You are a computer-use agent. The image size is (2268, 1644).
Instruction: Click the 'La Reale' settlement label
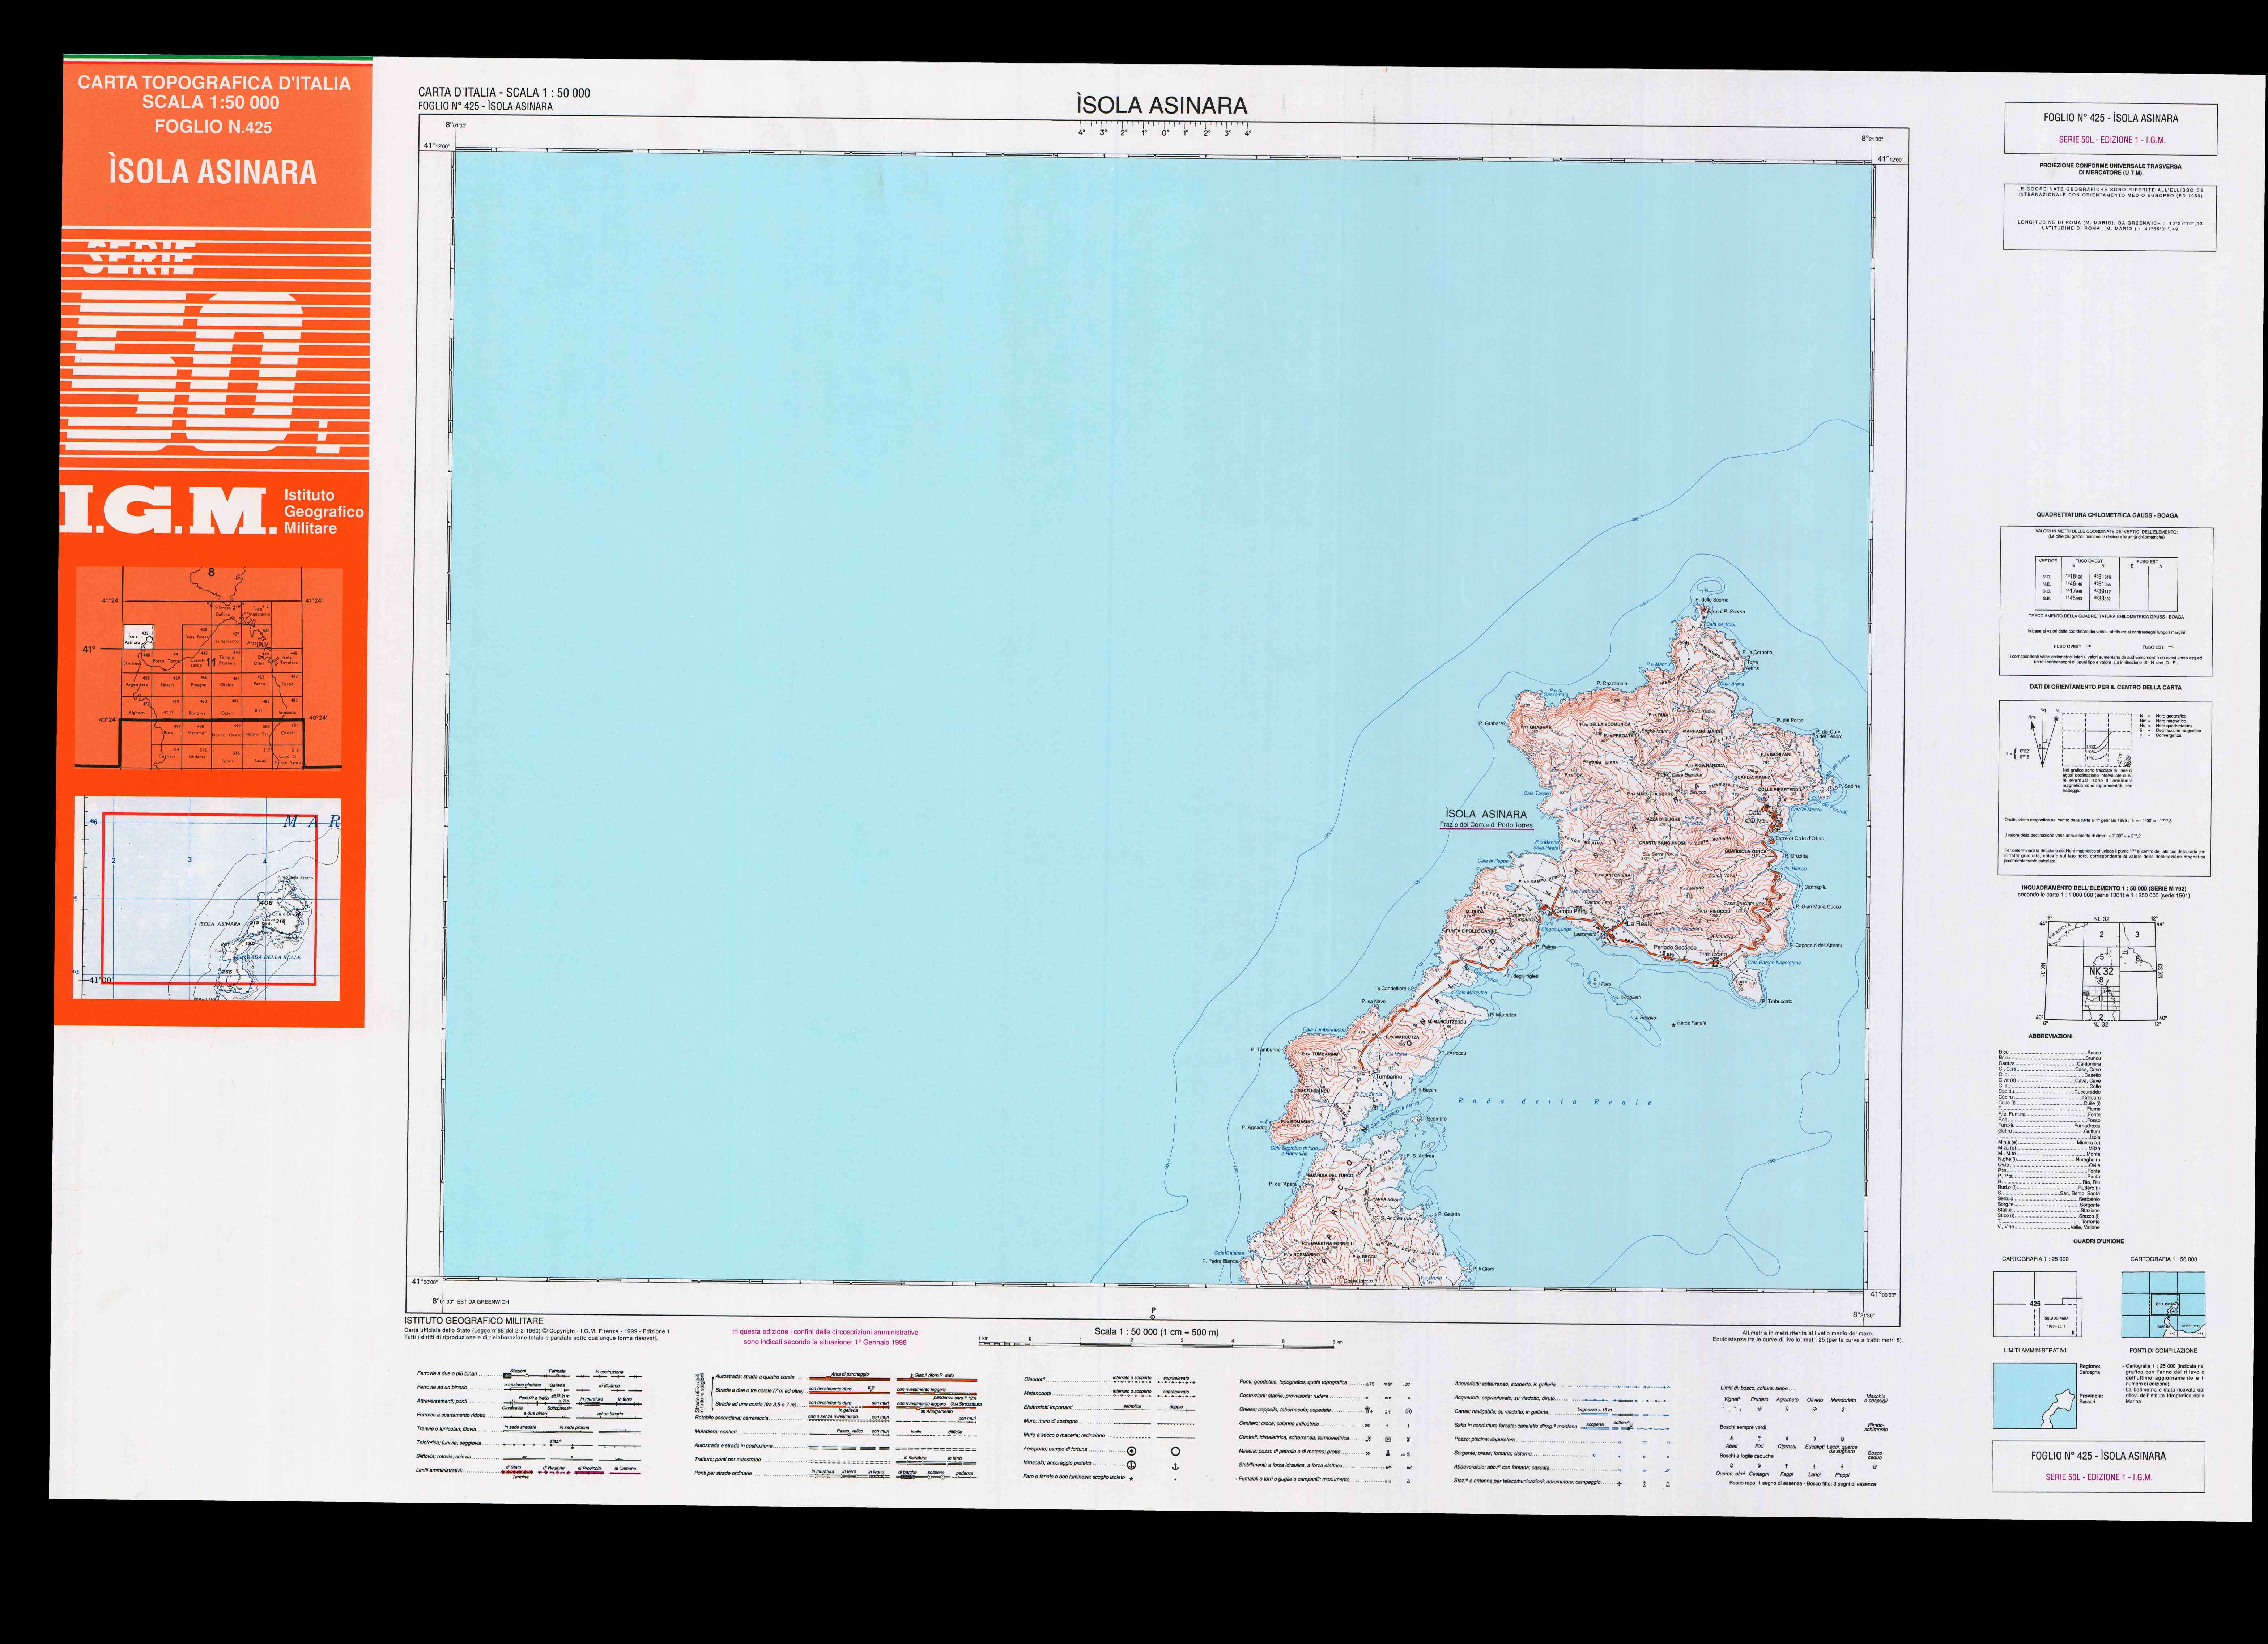click(x=1641, y=924)
